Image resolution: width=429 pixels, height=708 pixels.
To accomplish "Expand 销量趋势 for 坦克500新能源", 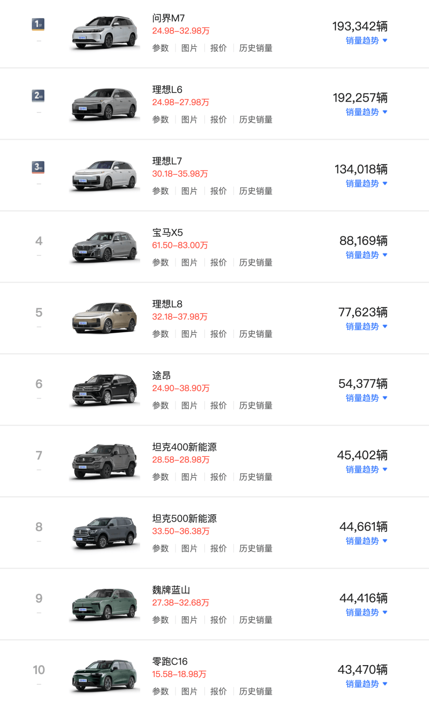I will 366,541.
